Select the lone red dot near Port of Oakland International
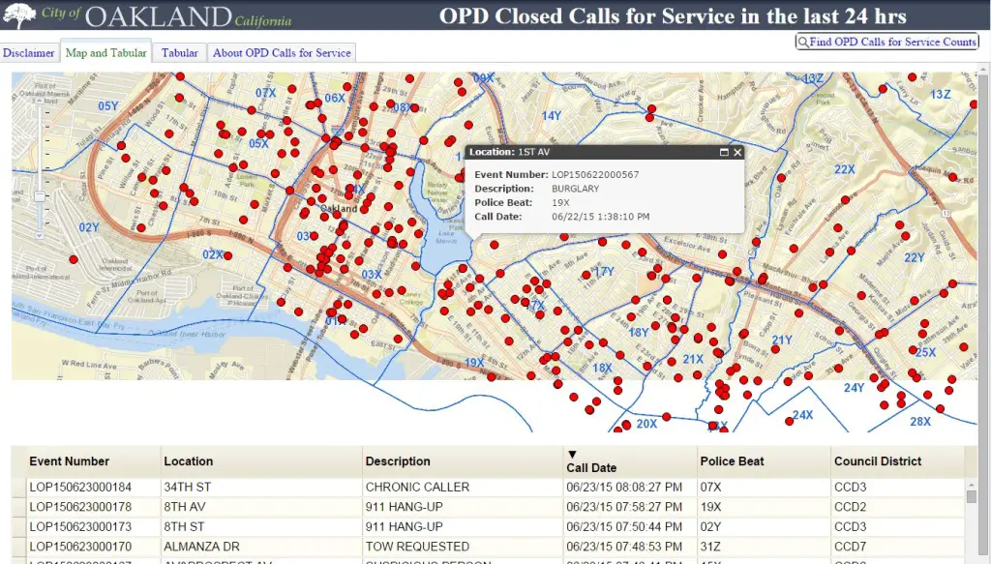Image resolution: width=991 pixels, height=564 pixels. pyautogui.click(x=74, y=259)
